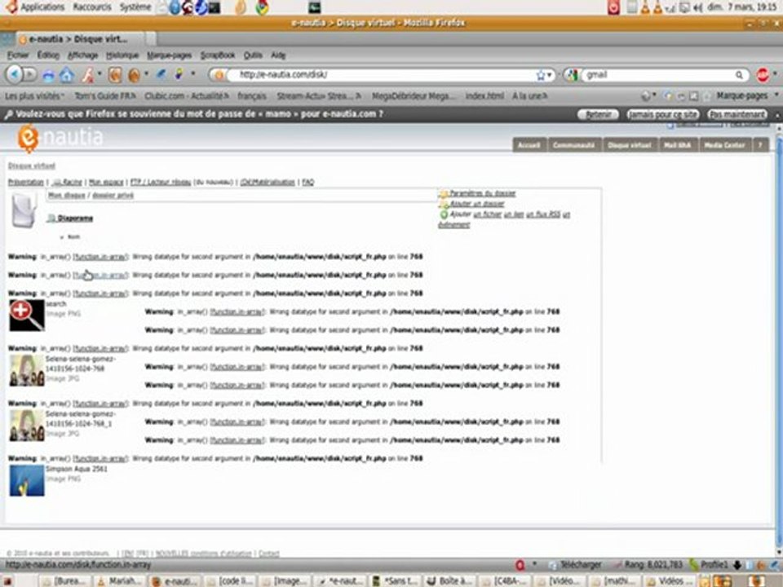Open the Media Center navigation tab
The width and height of the screenshot is (783, 587).
click(724, 145)
